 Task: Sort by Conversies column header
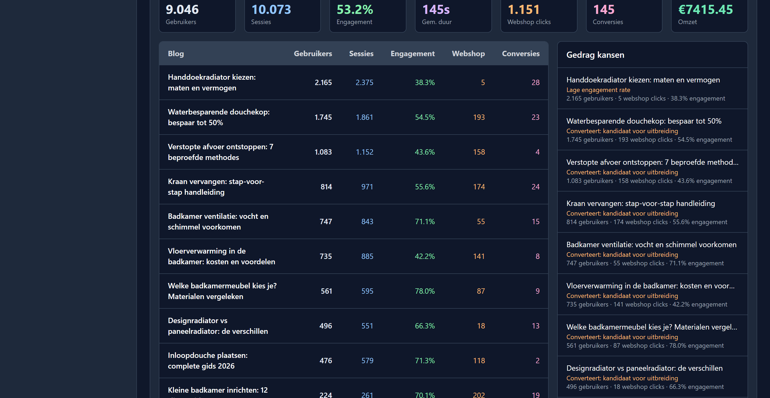click(x=521, y=53)
